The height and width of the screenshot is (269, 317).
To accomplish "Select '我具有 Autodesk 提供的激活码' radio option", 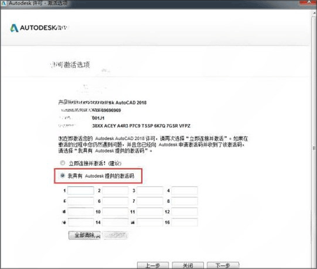I will tap(62, 175).
